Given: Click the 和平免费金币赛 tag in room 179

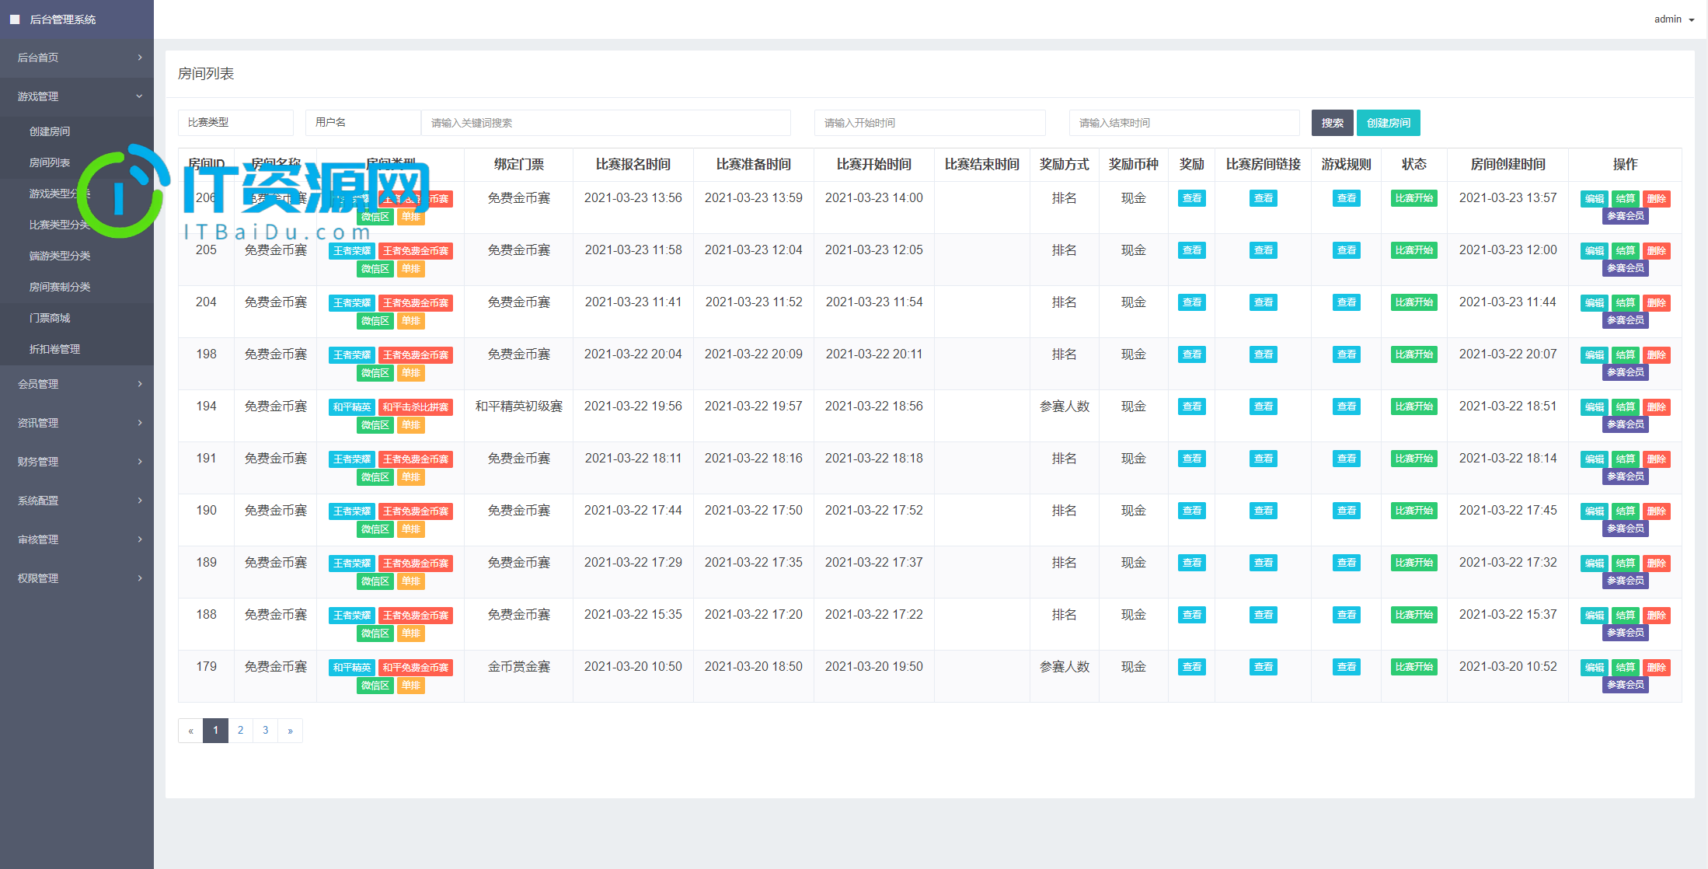Looking at the screenshot, I should point(415,668).
